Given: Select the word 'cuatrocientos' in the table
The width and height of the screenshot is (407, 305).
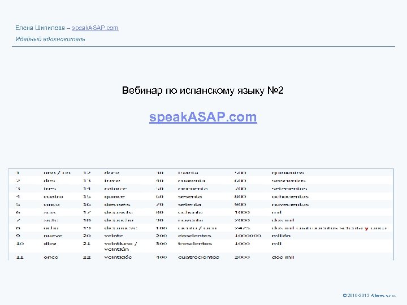Looking at the screenshot, I should 198,257.
